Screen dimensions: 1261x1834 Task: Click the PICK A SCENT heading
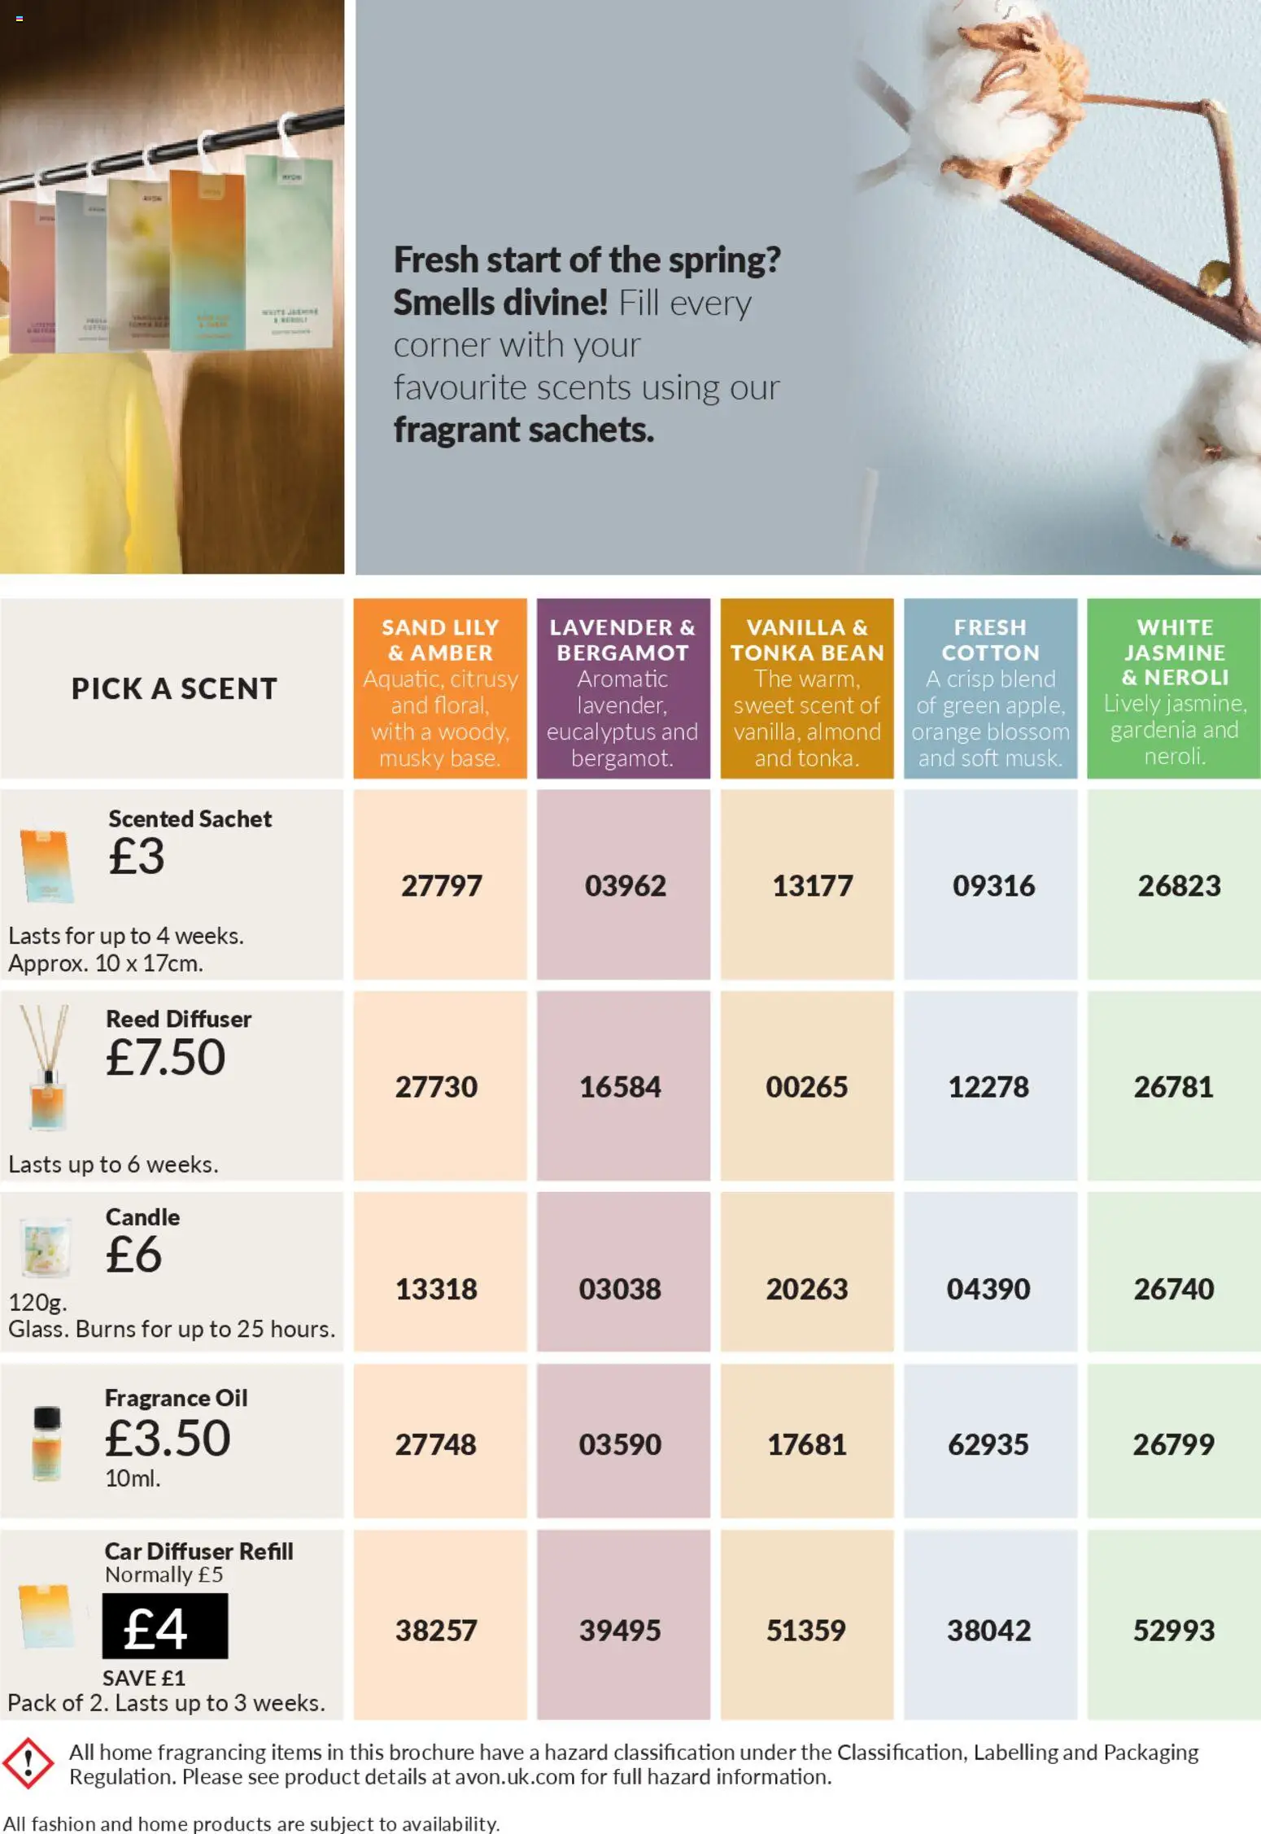pos(174,689)
